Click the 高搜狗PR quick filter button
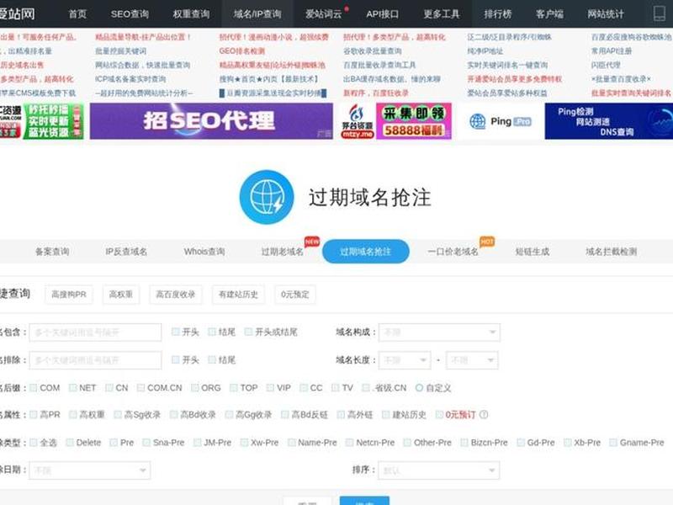 (69, 295)
